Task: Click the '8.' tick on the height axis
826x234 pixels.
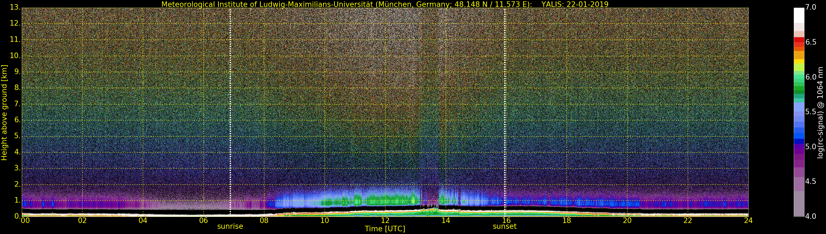Action: tap(17, 88)
